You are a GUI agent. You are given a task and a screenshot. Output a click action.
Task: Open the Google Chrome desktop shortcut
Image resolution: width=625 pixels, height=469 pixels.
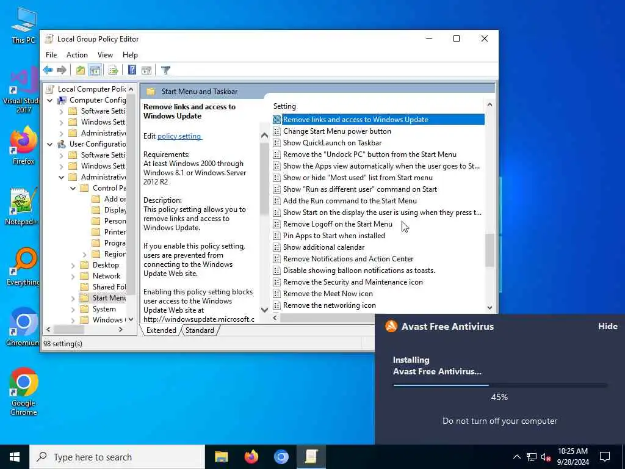[x=24, y=391]
